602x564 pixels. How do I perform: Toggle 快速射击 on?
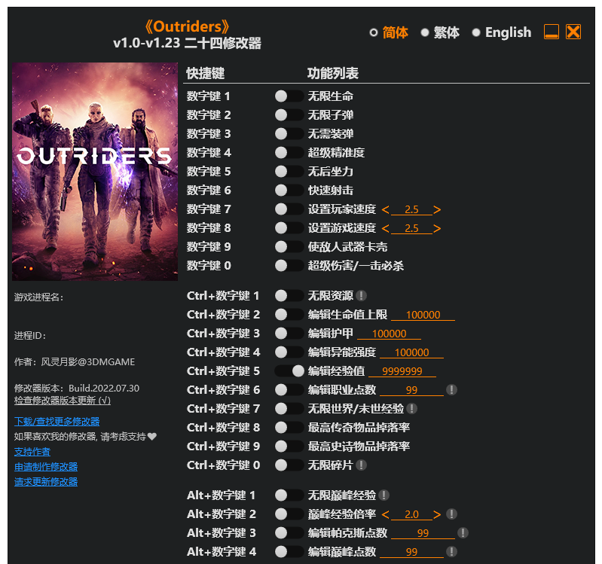coord(289,190)
